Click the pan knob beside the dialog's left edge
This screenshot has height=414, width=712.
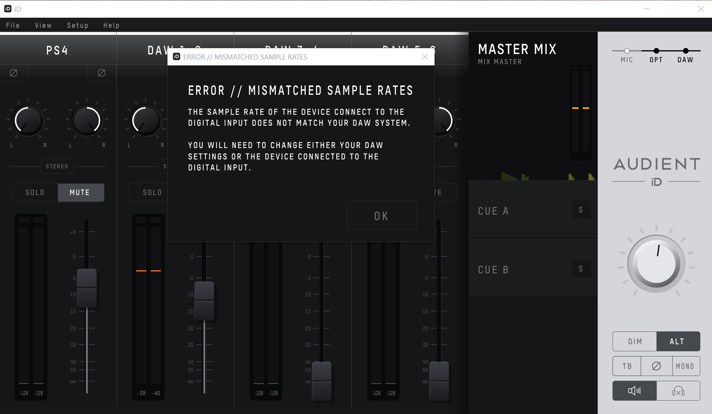(x=146, y=121)
